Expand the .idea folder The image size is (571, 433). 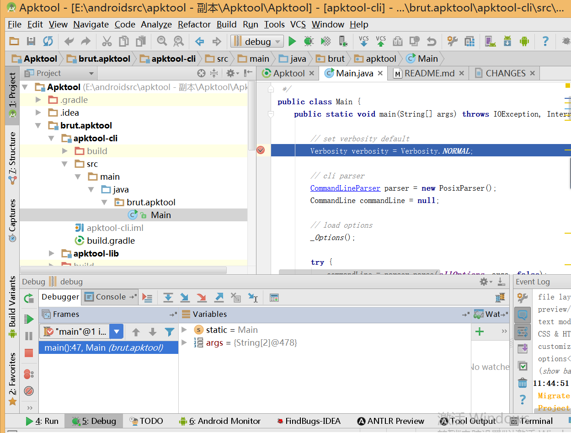click(x=39, y=112)
